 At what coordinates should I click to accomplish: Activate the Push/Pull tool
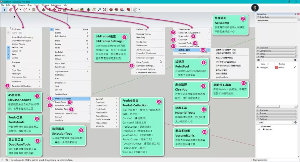coord(44,9)
